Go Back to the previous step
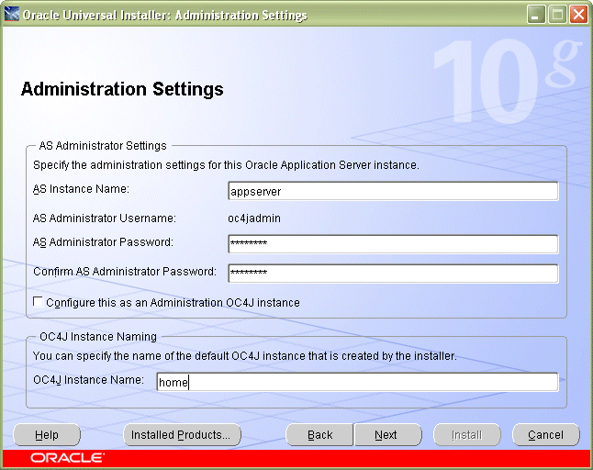 pyautogui.click(x=319, y=435)
